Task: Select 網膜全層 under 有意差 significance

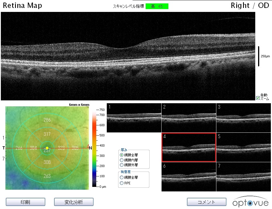Action: (122, 177)
